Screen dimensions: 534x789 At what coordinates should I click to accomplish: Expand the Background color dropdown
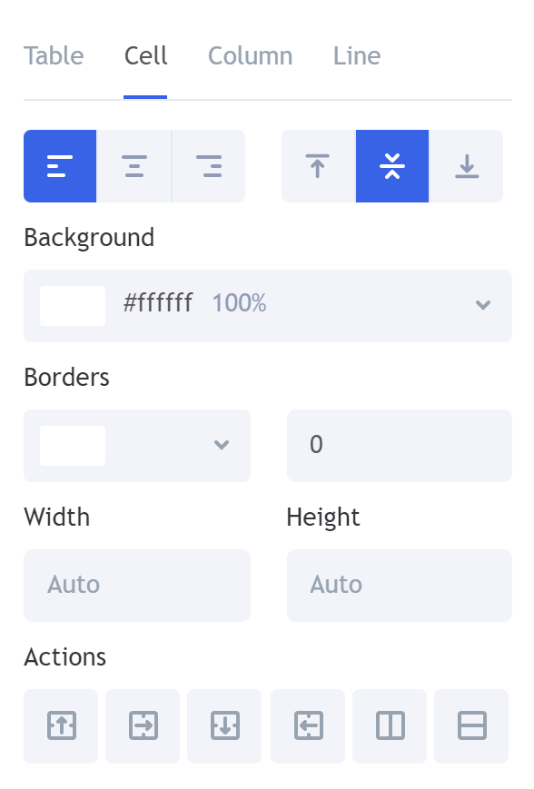click(482, 305)
